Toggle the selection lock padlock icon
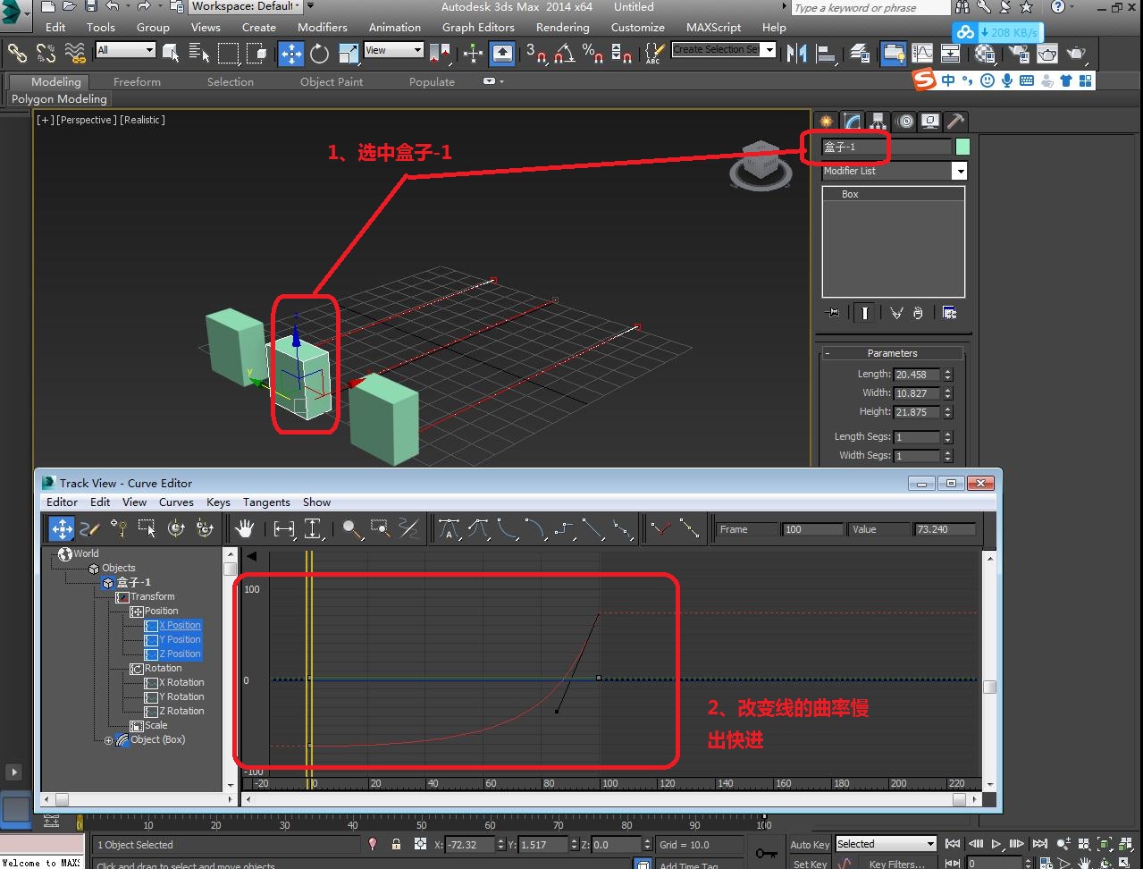 click(x=396, y=844)
